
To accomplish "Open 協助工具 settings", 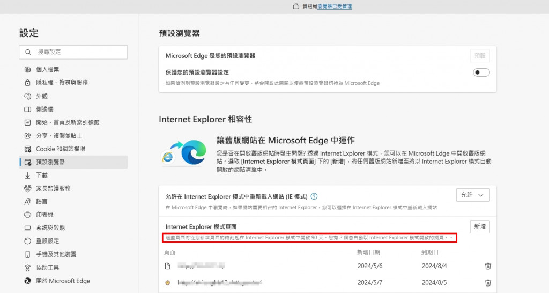I will pos(73,268).
